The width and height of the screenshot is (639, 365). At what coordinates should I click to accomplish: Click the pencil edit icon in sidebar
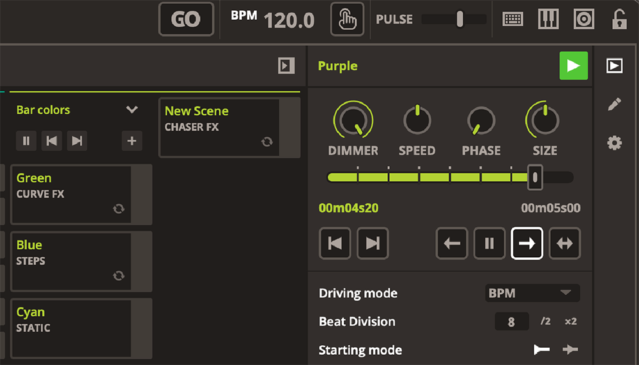[x=614, y=105]
